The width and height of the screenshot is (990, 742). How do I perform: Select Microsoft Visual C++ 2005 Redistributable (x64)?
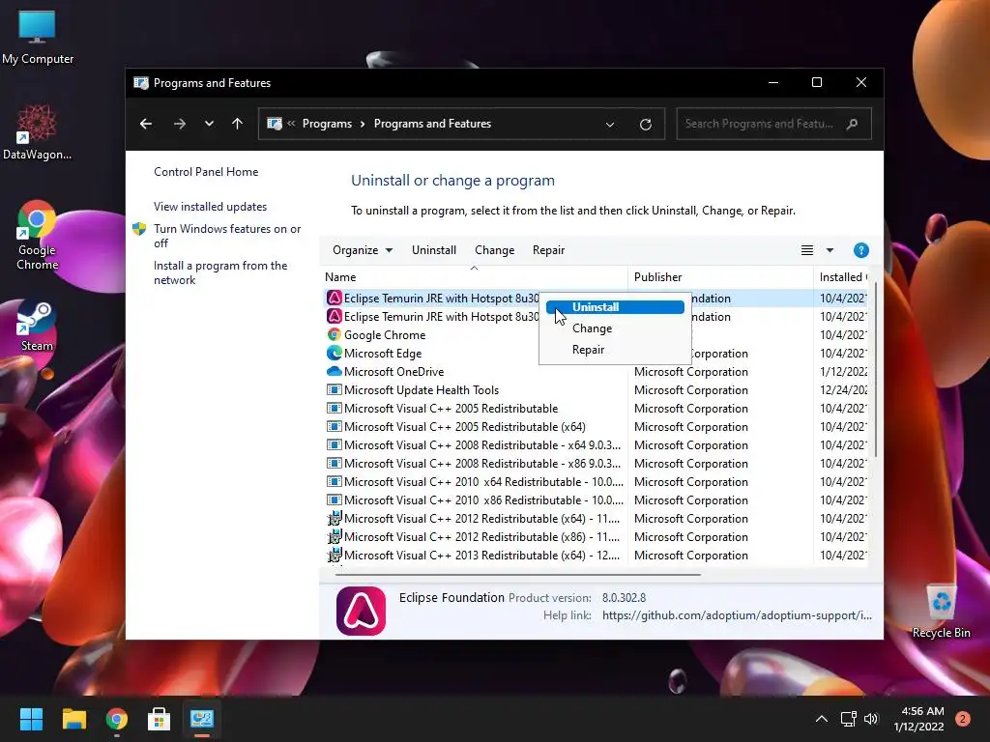(465, 426)
